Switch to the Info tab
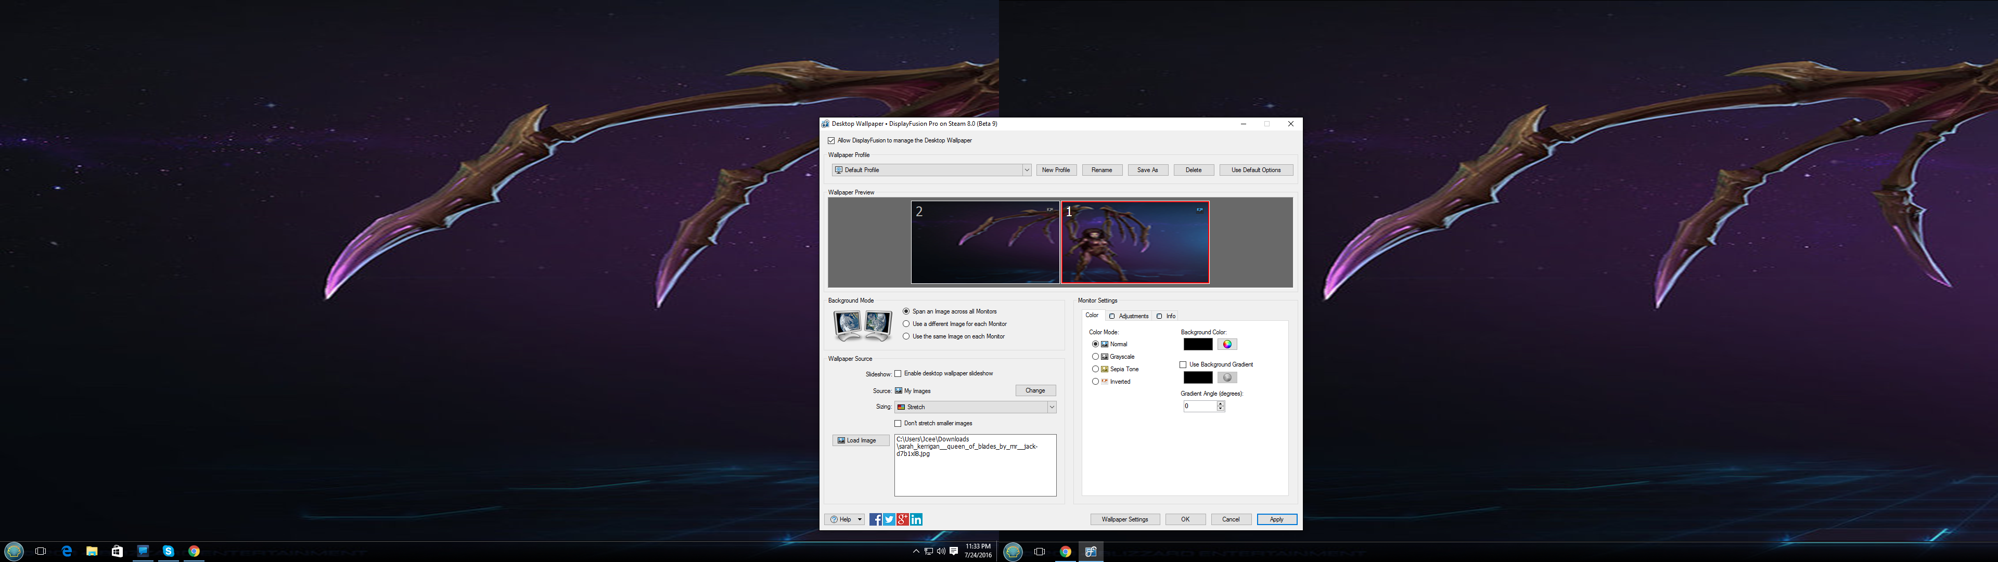This screenshot has height=562, width=1998. tap(1167, 316)
